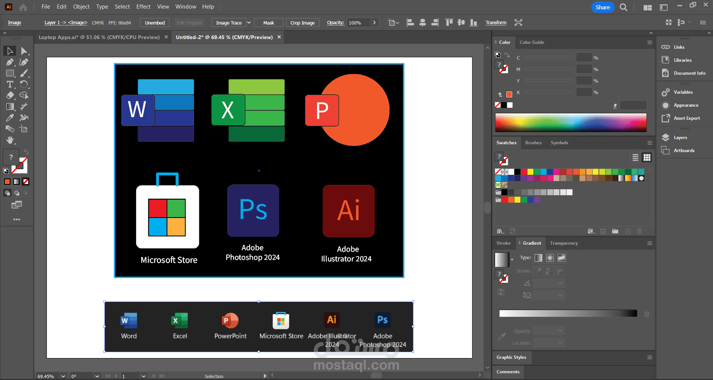This screenshot has height=380, width=713.
Task: Open the Object menu
Action: coord(81,7)
